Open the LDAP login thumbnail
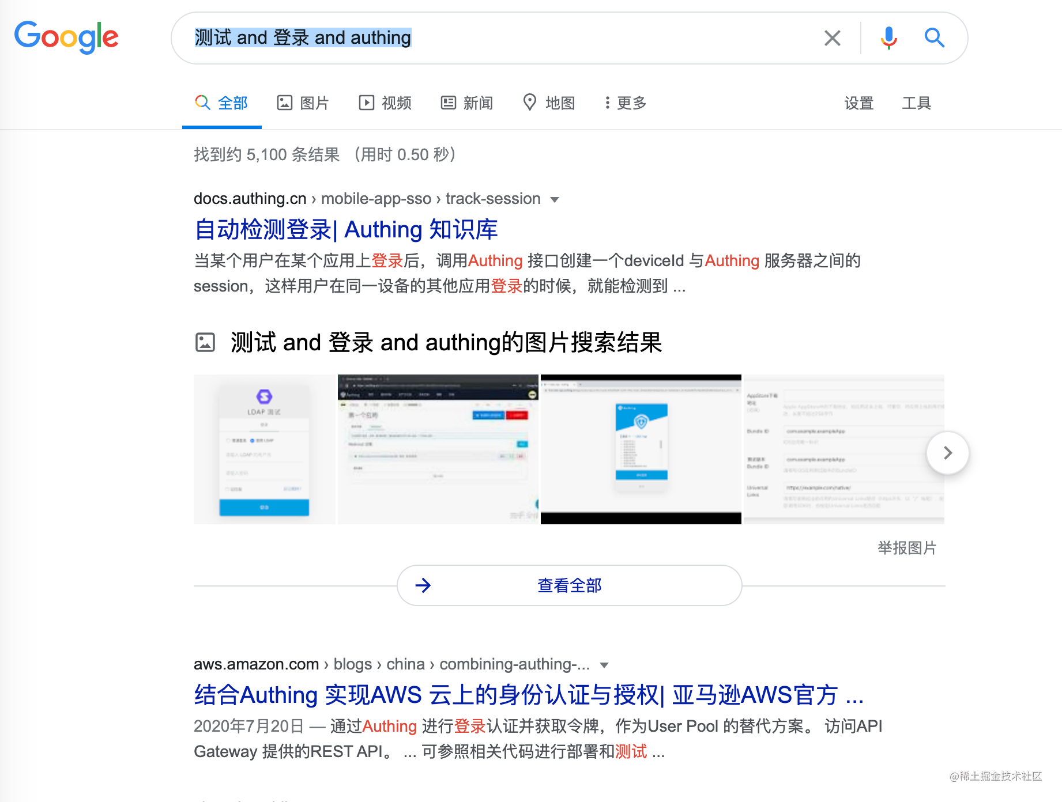Image resolution: width=1062 pixels, height=802 pixels. pyautogui.click(x=265, y=449)
